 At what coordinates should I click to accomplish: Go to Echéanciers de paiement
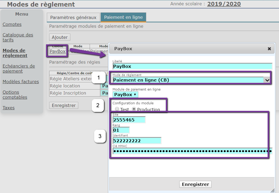click(19, 69)
